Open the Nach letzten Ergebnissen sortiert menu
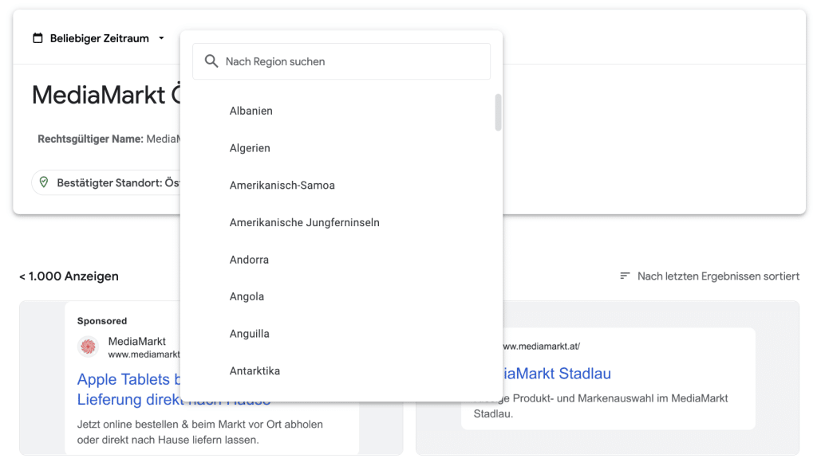This screenshot has height=466, width=817. coord(718,276)
